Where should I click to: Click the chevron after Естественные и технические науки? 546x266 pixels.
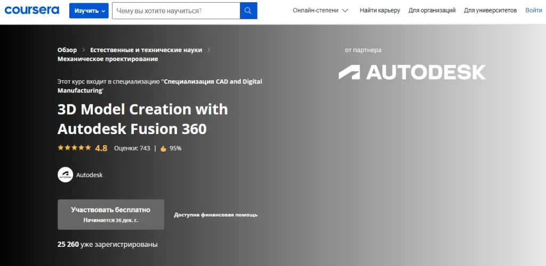pyautogui.click(x=209, y=50)
